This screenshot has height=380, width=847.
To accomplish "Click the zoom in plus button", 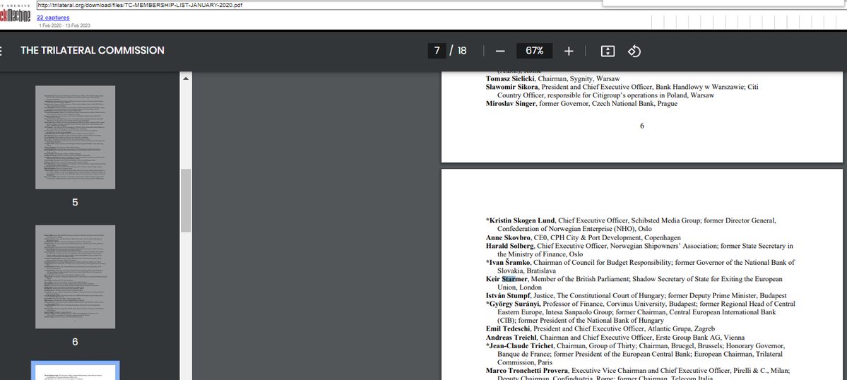I will point(569,51).
